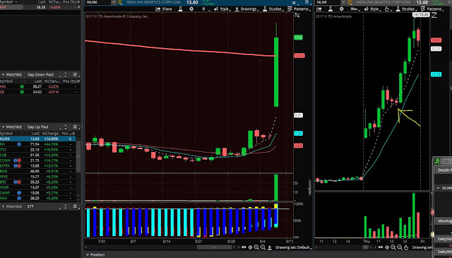Open the Gap Up Paul watchlist selector
This screenshot has height=258, width=452.
(x=43, y=127)
